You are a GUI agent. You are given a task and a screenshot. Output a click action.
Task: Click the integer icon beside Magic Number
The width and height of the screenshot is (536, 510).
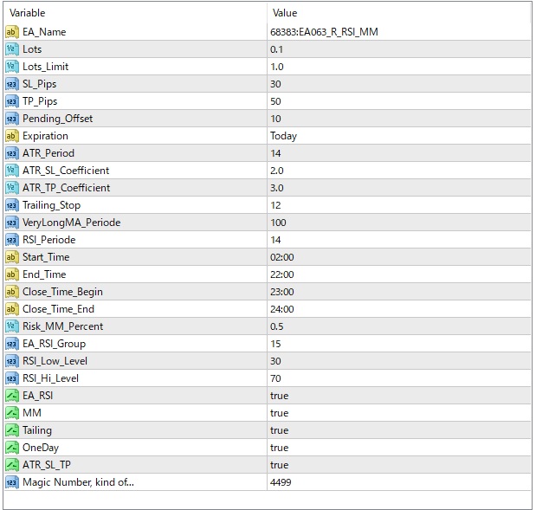(x=12, y=482)
